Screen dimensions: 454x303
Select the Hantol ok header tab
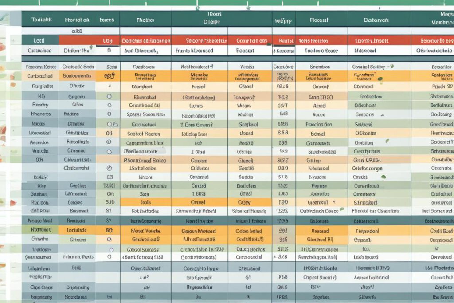[x=77, y=20]
